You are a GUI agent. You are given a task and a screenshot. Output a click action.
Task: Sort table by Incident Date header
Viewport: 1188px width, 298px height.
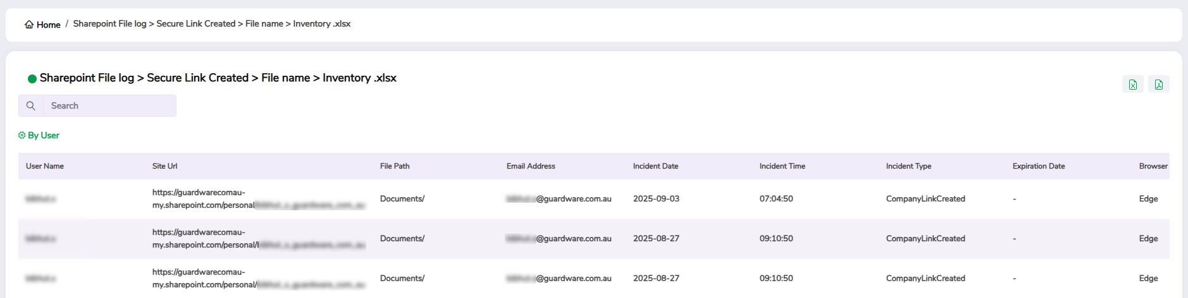click(655, 166)
